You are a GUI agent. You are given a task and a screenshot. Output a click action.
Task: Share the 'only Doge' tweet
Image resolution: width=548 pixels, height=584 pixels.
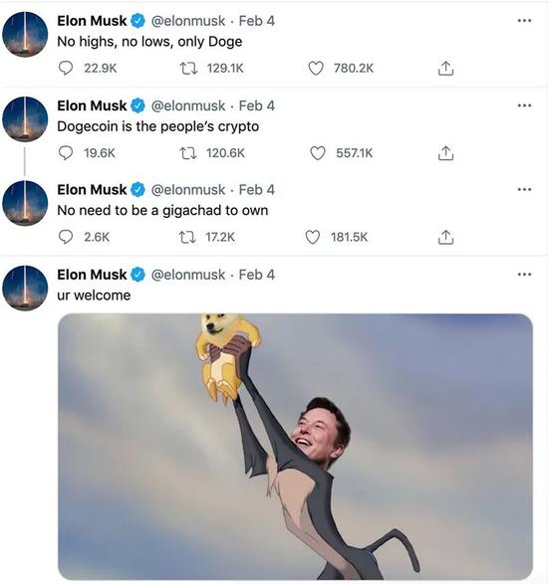click(445, 69)
